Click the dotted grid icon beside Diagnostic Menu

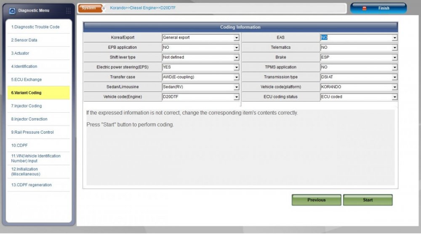[x=68, y=11]
